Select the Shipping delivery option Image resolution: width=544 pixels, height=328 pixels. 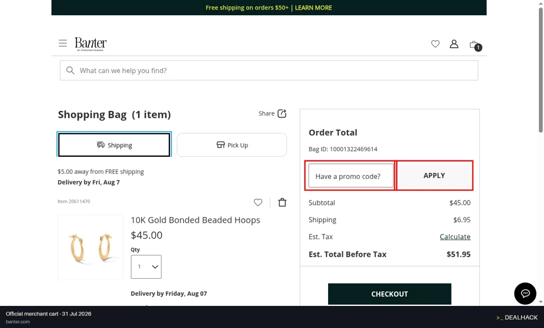tap(114, 145)
